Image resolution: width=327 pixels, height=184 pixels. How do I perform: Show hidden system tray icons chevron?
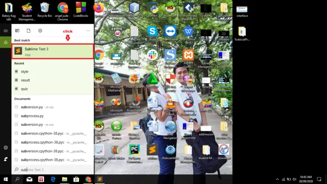[277, 179]
